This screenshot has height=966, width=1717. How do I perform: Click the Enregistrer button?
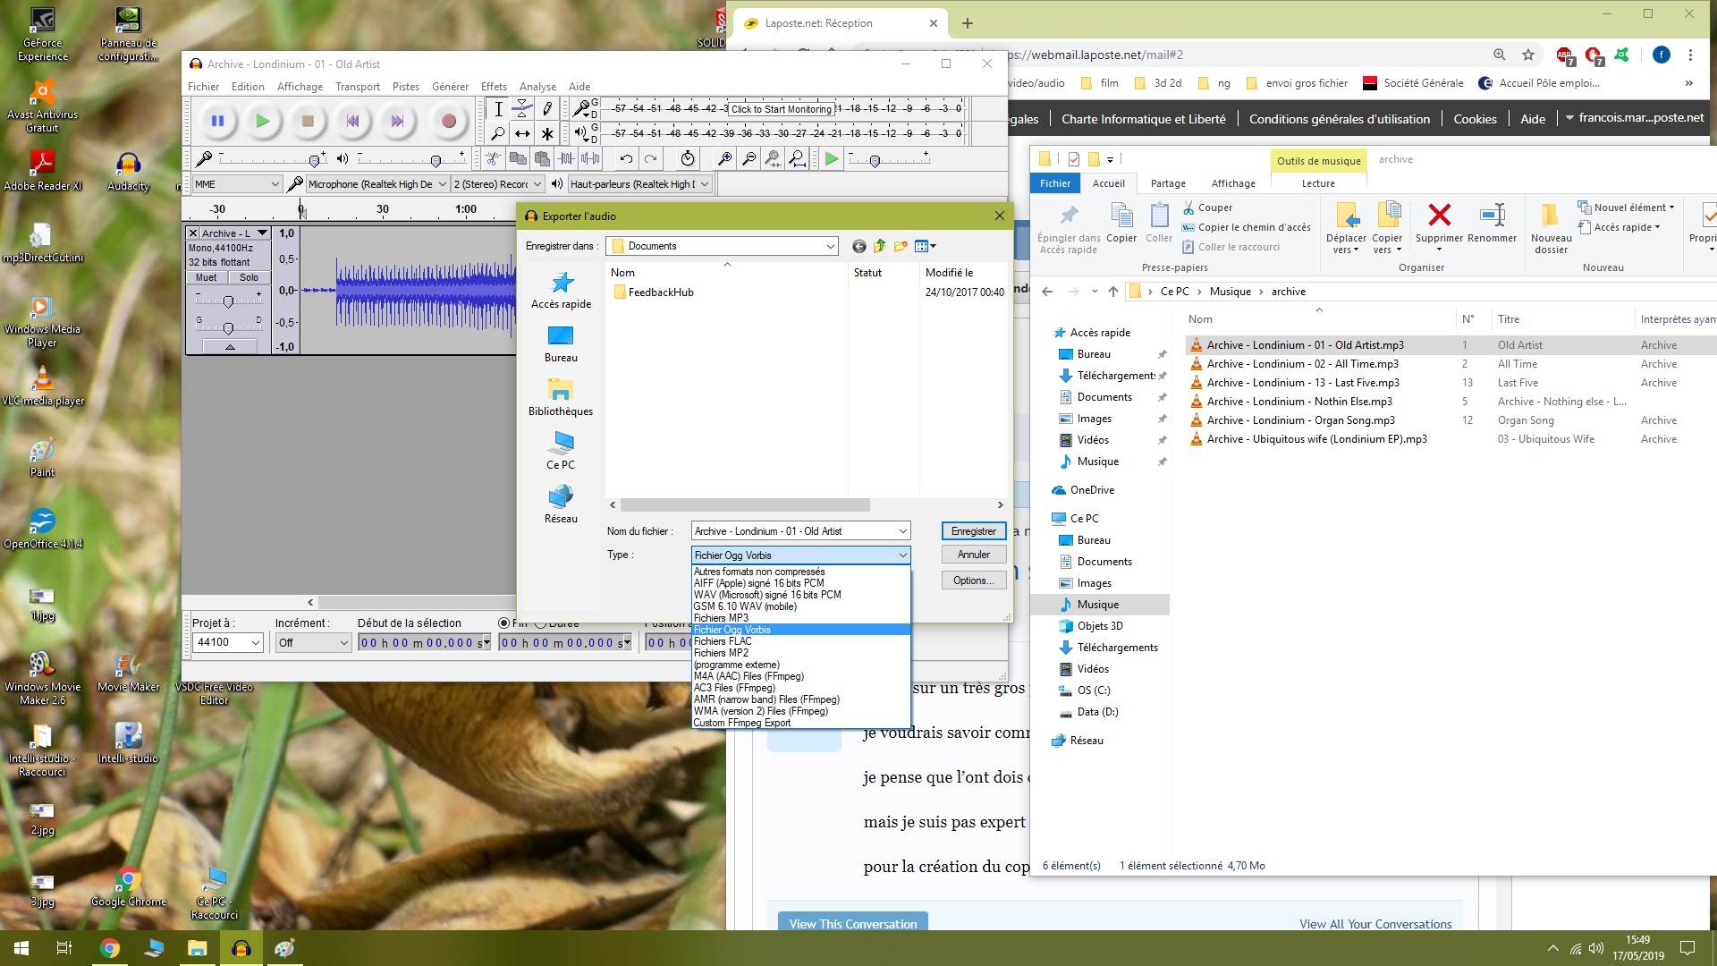pos(973,531)
